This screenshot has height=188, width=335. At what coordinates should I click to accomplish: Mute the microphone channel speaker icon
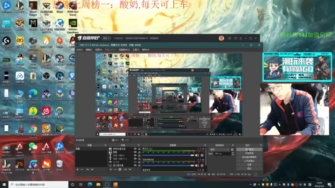(x=197, y=155)
